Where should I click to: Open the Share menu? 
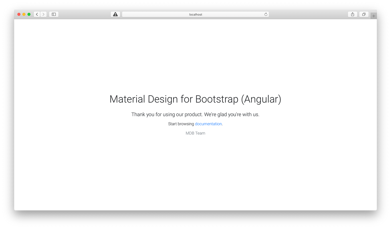coord(352,14)
